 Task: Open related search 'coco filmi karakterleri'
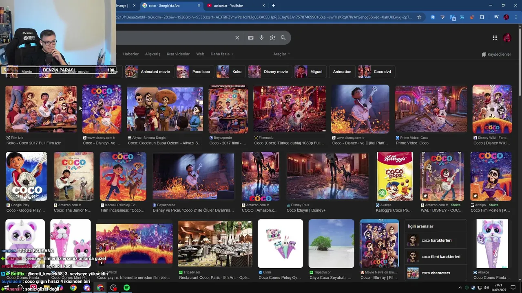436,257
